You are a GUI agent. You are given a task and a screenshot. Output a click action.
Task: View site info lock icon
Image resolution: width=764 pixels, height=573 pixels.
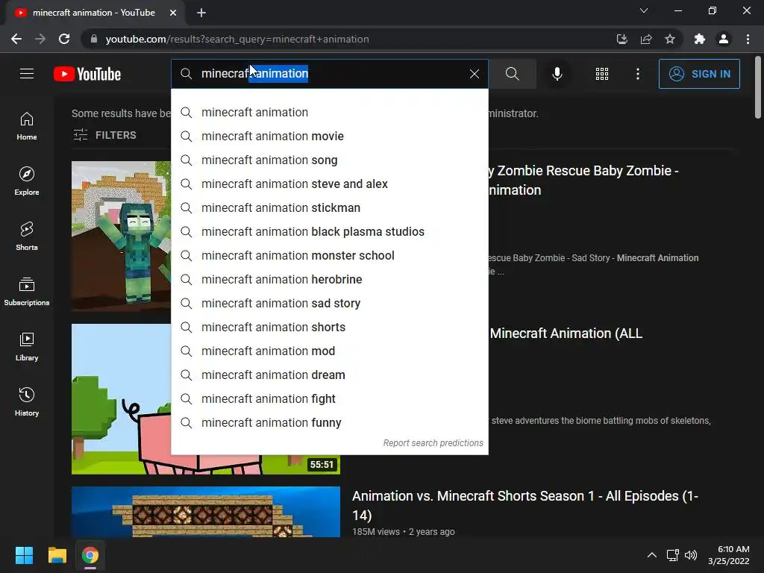[94, 39]
